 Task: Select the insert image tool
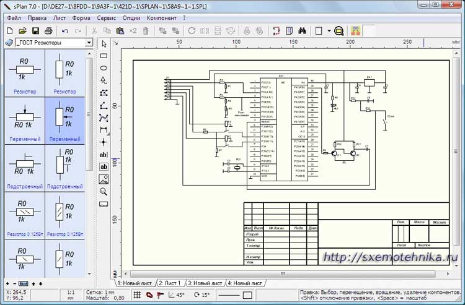click(x=104, y=179)
